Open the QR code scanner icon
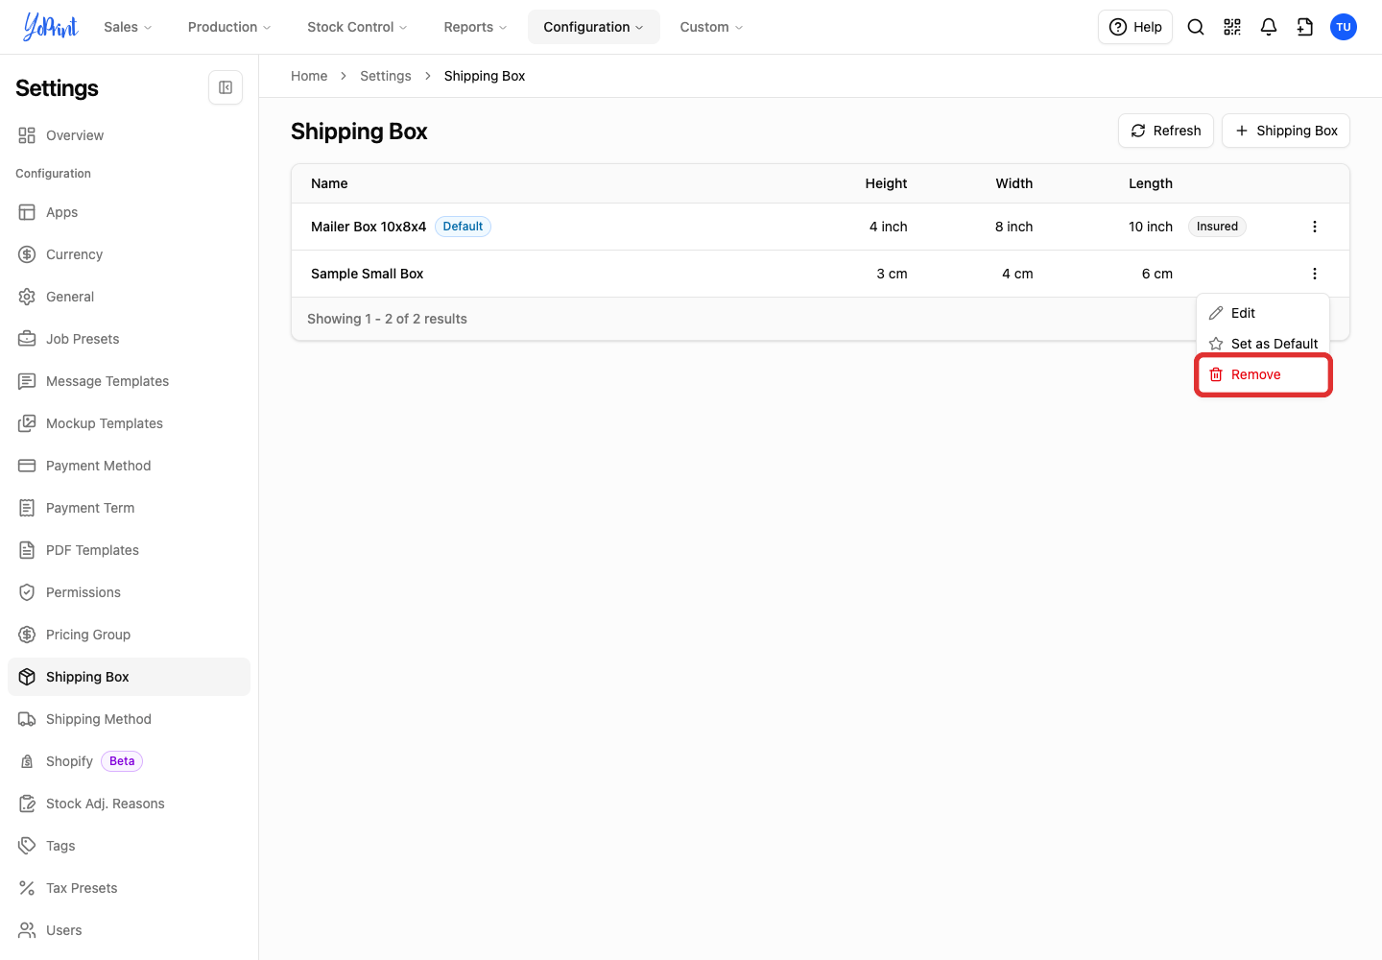The image size is (1382, 960). coord(1232,27)
